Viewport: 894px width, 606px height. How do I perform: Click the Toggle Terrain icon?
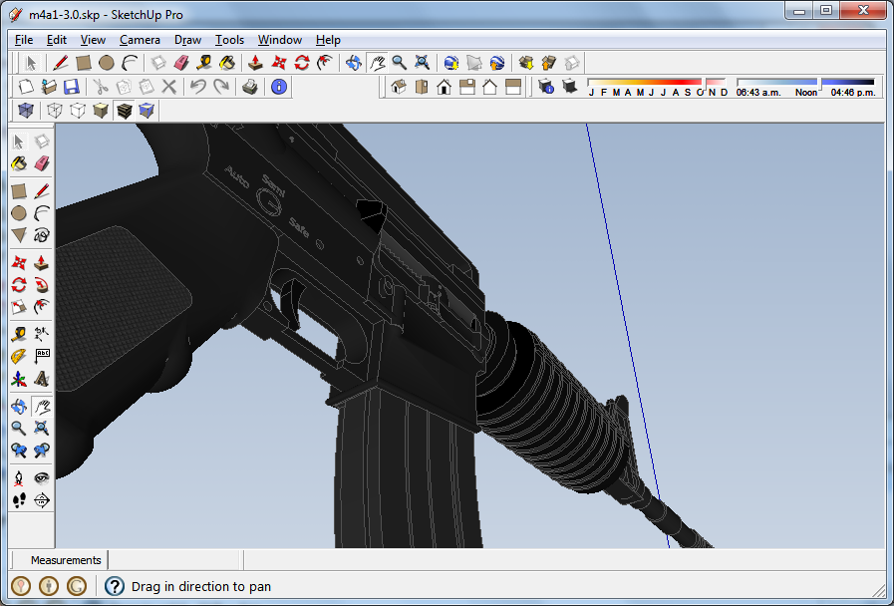pos(474,63)
